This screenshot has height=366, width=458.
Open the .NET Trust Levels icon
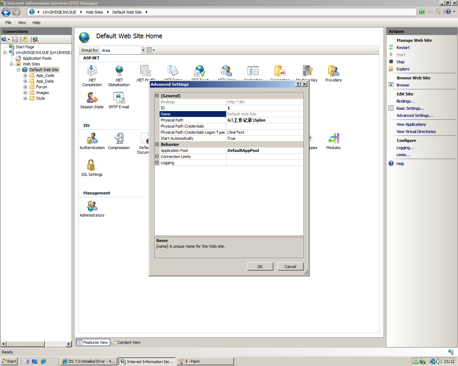point(200,71)
